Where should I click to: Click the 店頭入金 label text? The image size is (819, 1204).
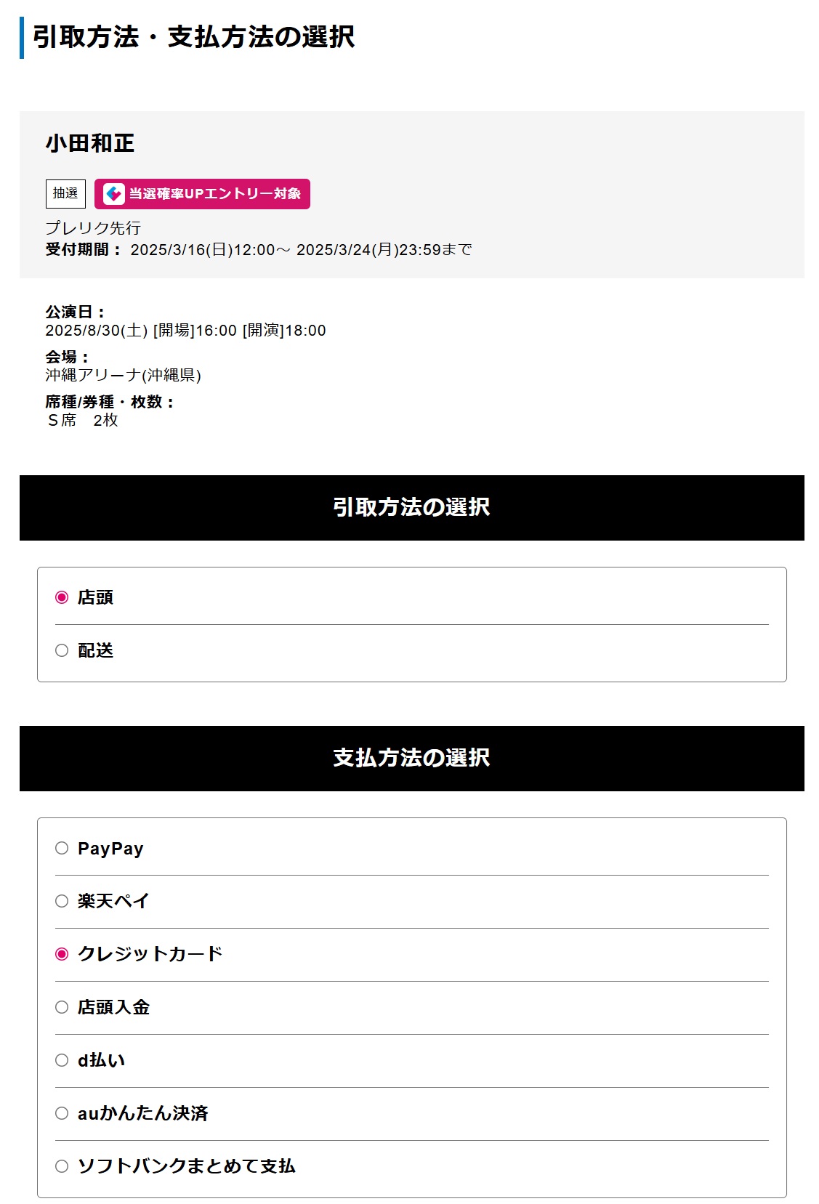(x=114, y=1007)
